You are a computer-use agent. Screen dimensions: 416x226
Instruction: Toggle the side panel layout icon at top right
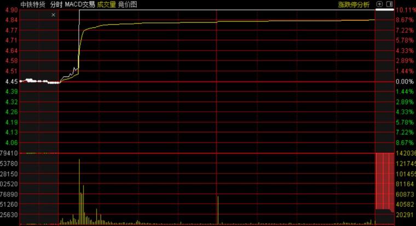(389, 4)
